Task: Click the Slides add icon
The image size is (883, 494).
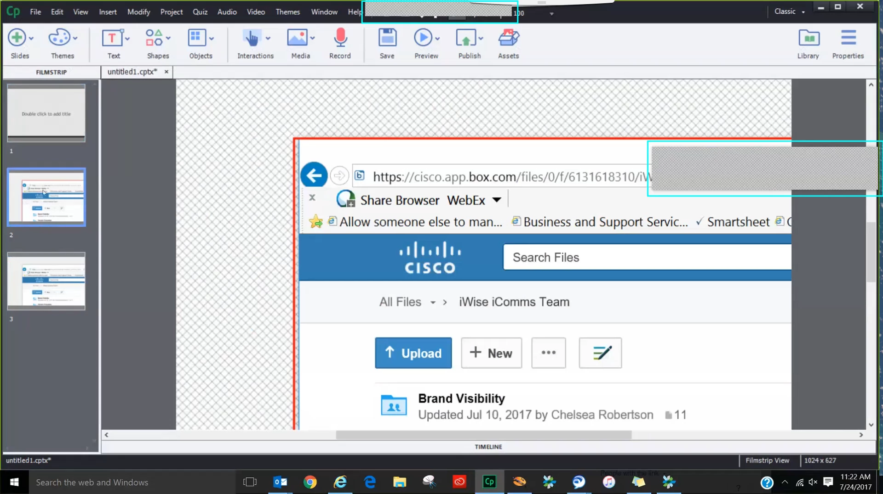Action: tap(17, 38)
